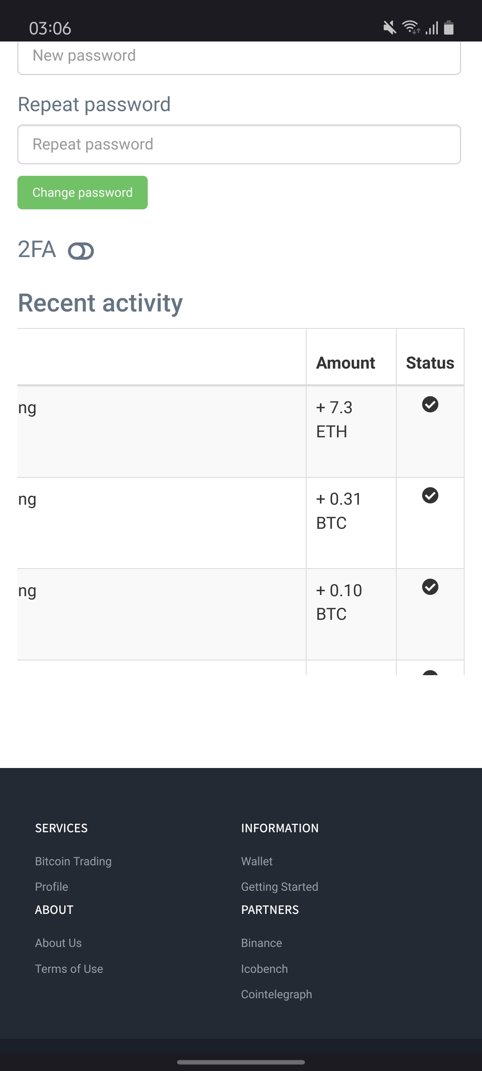Toggle the 2FA switch
The image size is (482, 1071).
tap(81, 251)
